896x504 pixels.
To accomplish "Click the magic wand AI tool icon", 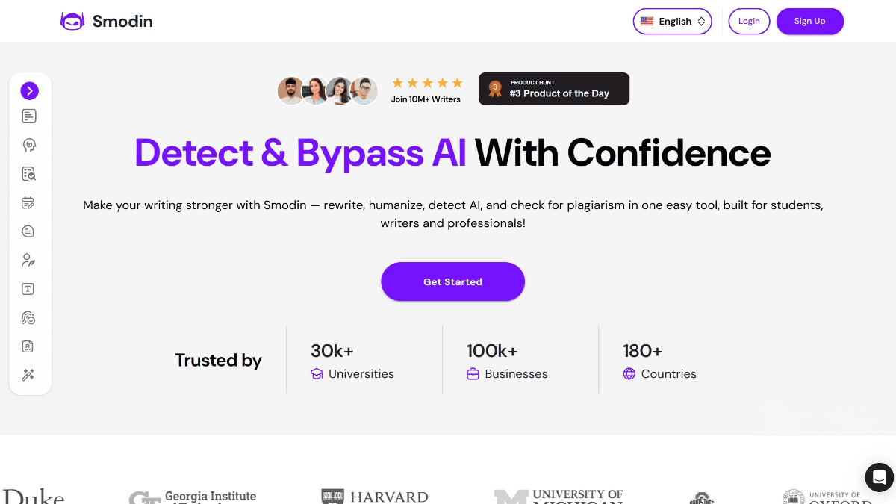I will (x=28, y=375).
